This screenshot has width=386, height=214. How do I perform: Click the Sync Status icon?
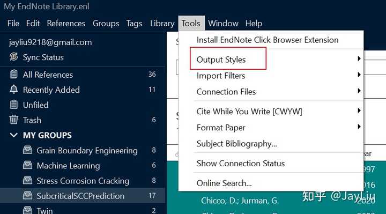[14, 57]
